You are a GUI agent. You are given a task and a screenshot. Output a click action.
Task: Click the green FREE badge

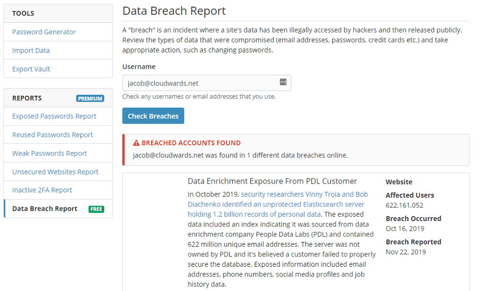point(96,209)
